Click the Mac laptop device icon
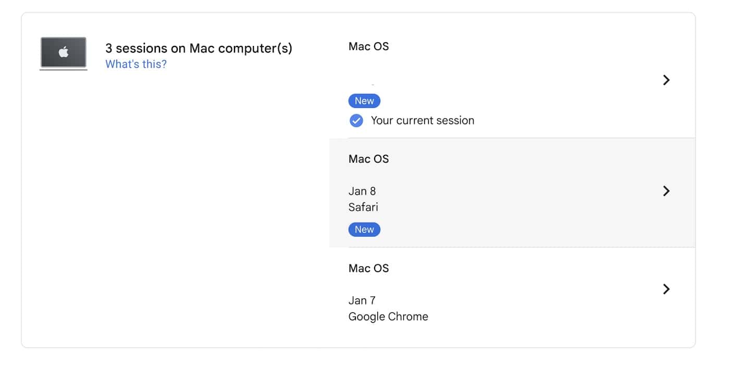Image resolution: width=753 pixels, height=365 pixels. (63, 53)
